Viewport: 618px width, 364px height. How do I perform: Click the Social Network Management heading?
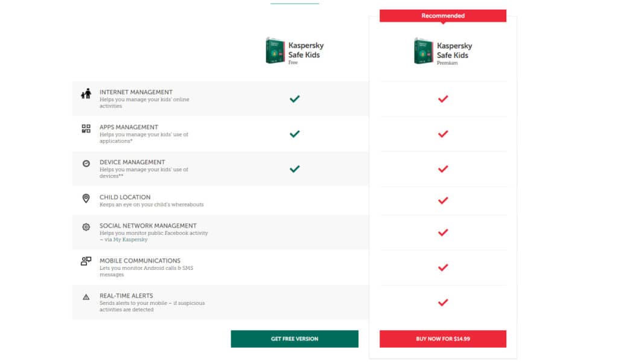click(x=148, y=226)
